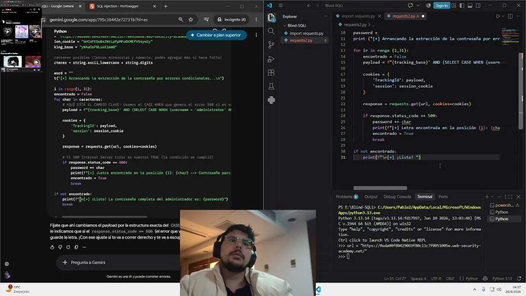Image resolution: width=526 pixels, height=296 pixels.
Task: Select requests2.py in Explorer tree
Action: click(305, 40)
